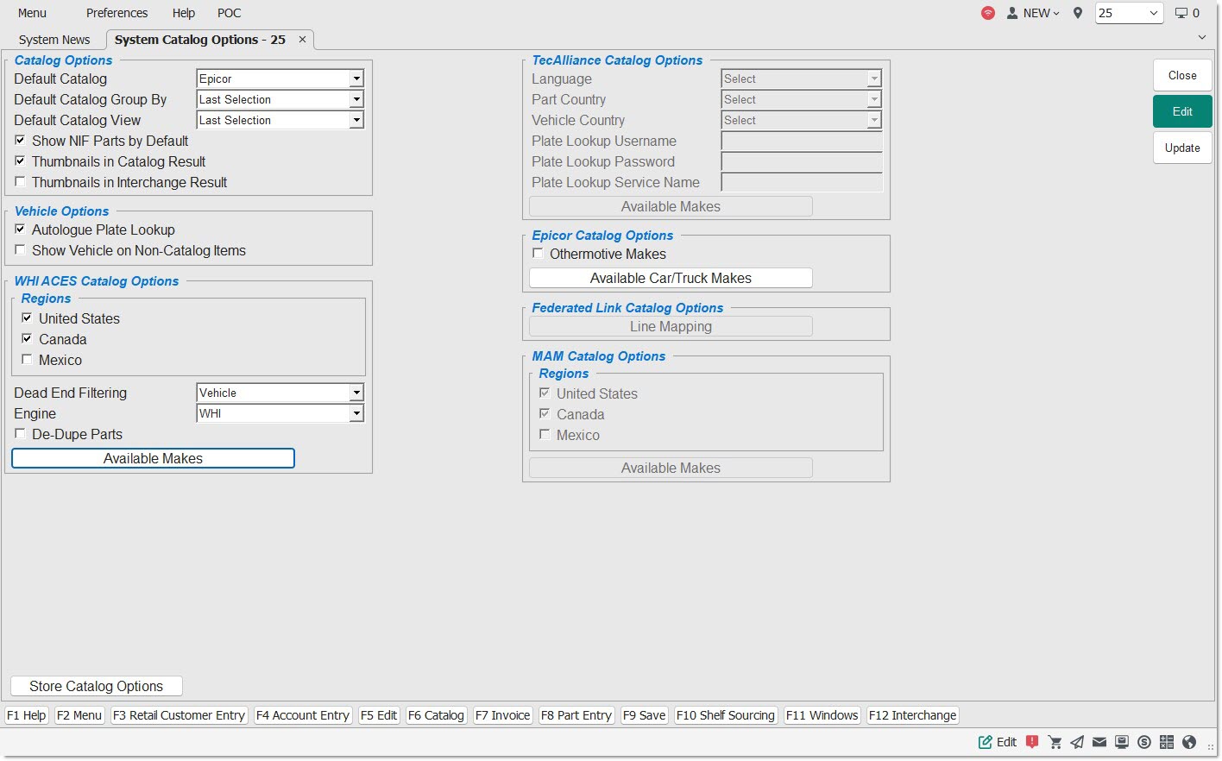Click the paper plane send icon

[1077, 742]
